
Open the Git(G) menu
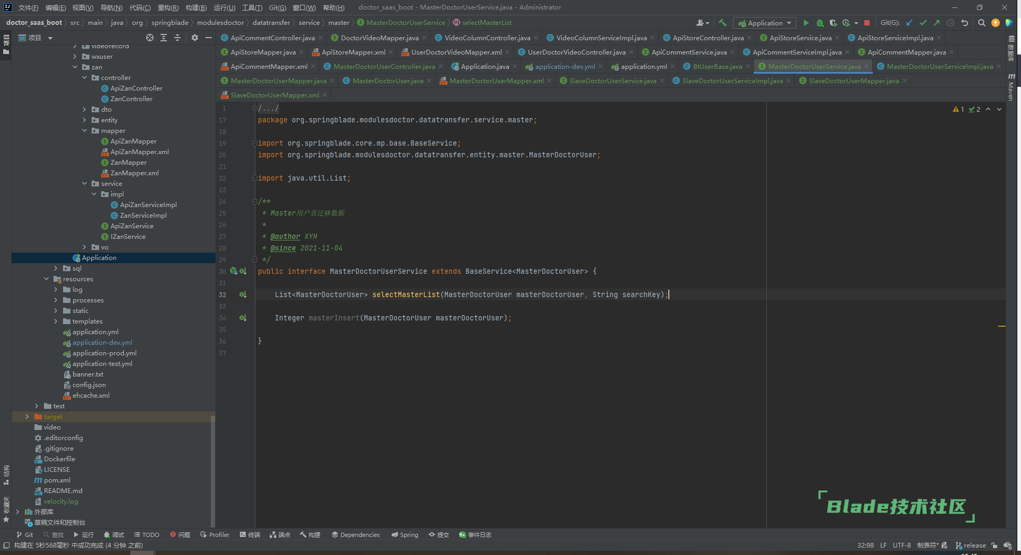[x=277, y=7]
